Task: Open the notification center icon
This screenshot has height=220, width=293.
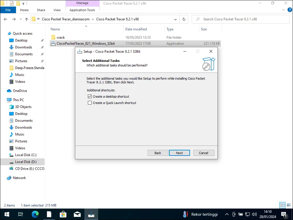Action: 284,214
